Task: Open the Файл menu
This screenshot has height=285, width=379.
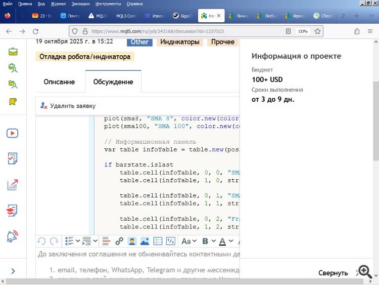Action: 8,4
